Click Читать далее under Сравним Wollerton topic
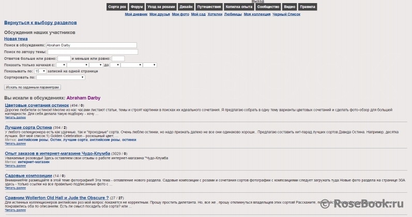 click(15, 210)
